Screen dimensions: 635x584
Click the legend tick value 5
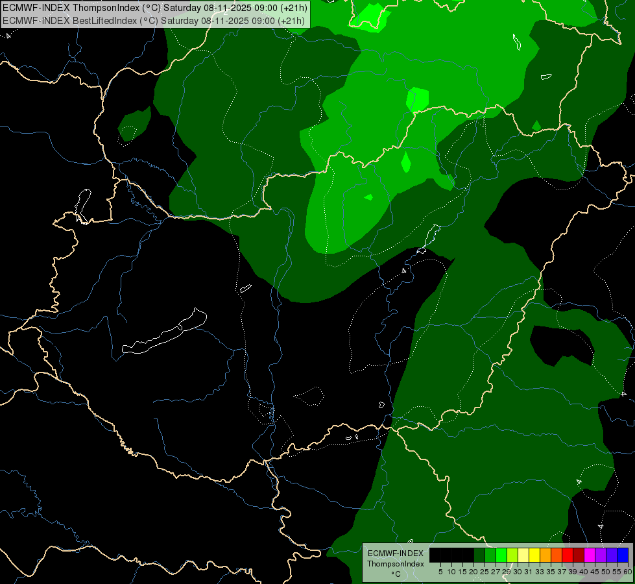click(x=440, y=572)
